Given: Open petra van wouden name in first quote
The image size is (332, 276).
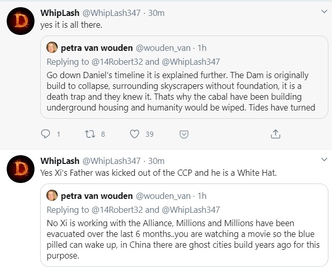Looking at the screenshot, I should (97, 48).
